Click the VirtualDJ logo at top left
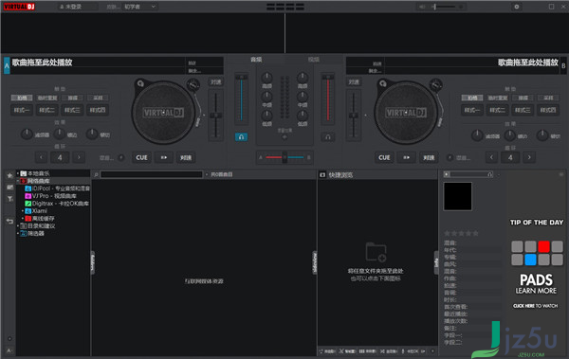 19,7
